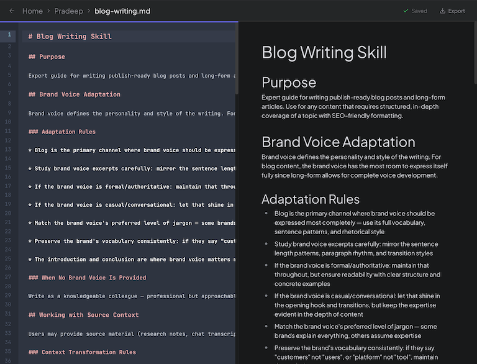
Task: Click '### Context Transformation Rules' editor line
Action: click(x=82, y=352)
